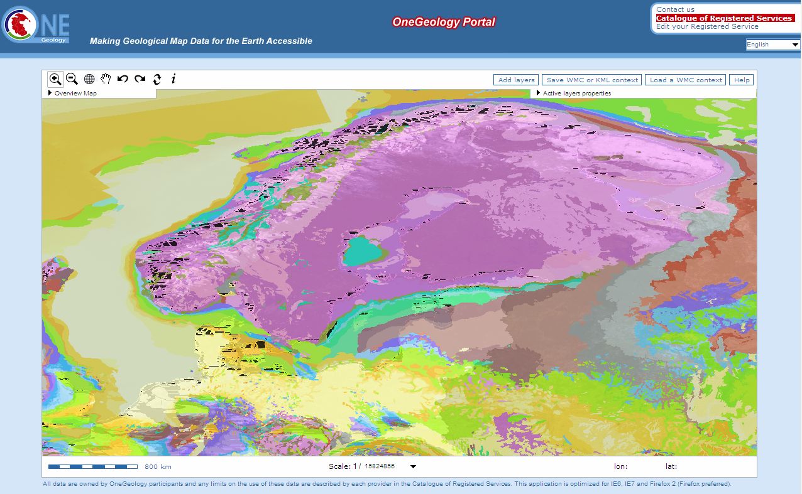Click the 'Scale: 1 /' label
The image size is (802, 494).
click(345, 466)
